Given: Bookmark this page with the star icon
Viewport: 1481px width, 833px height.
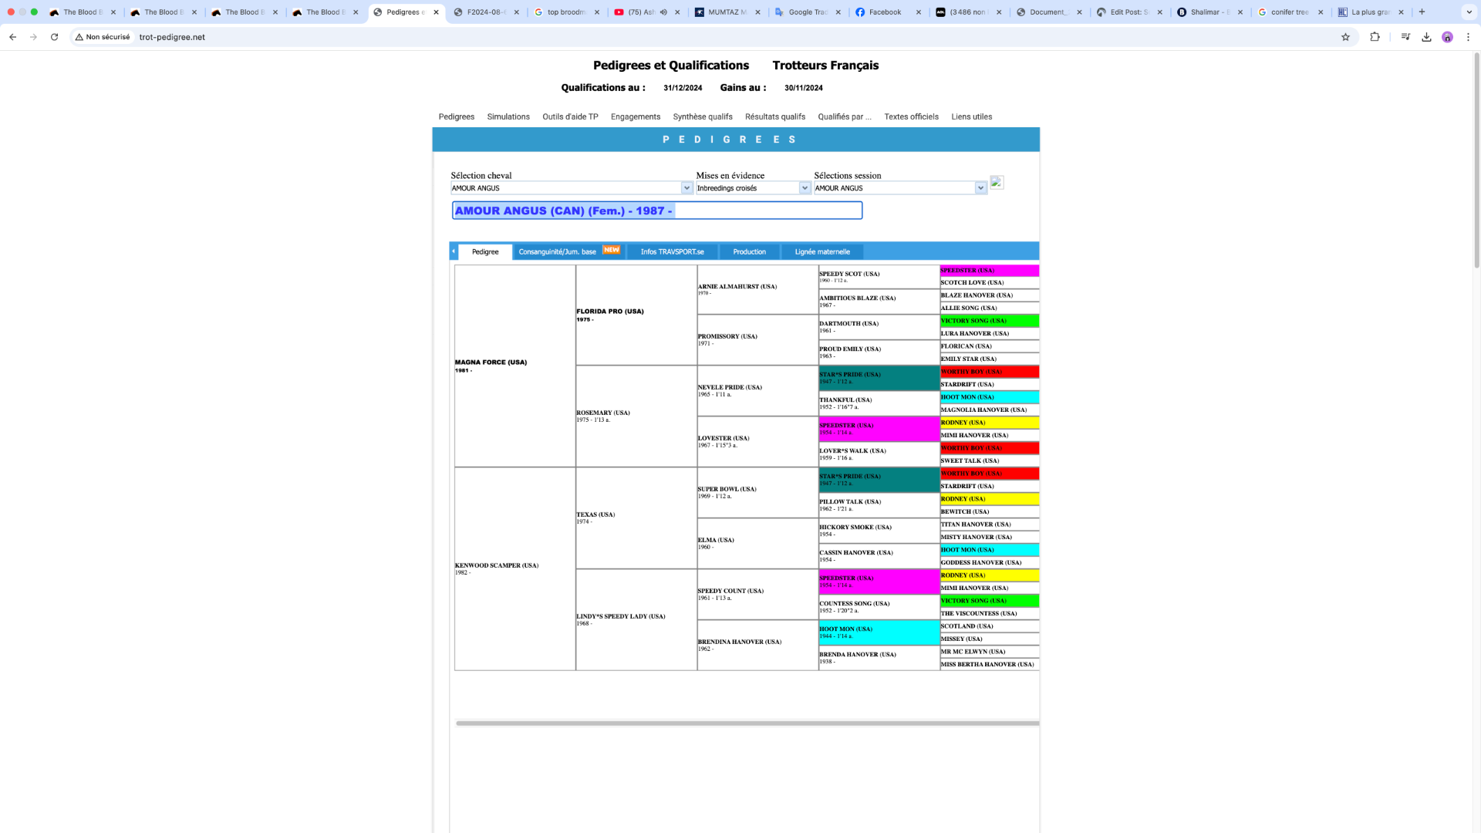Looking at the screenshot, I should pos(1345,37).
